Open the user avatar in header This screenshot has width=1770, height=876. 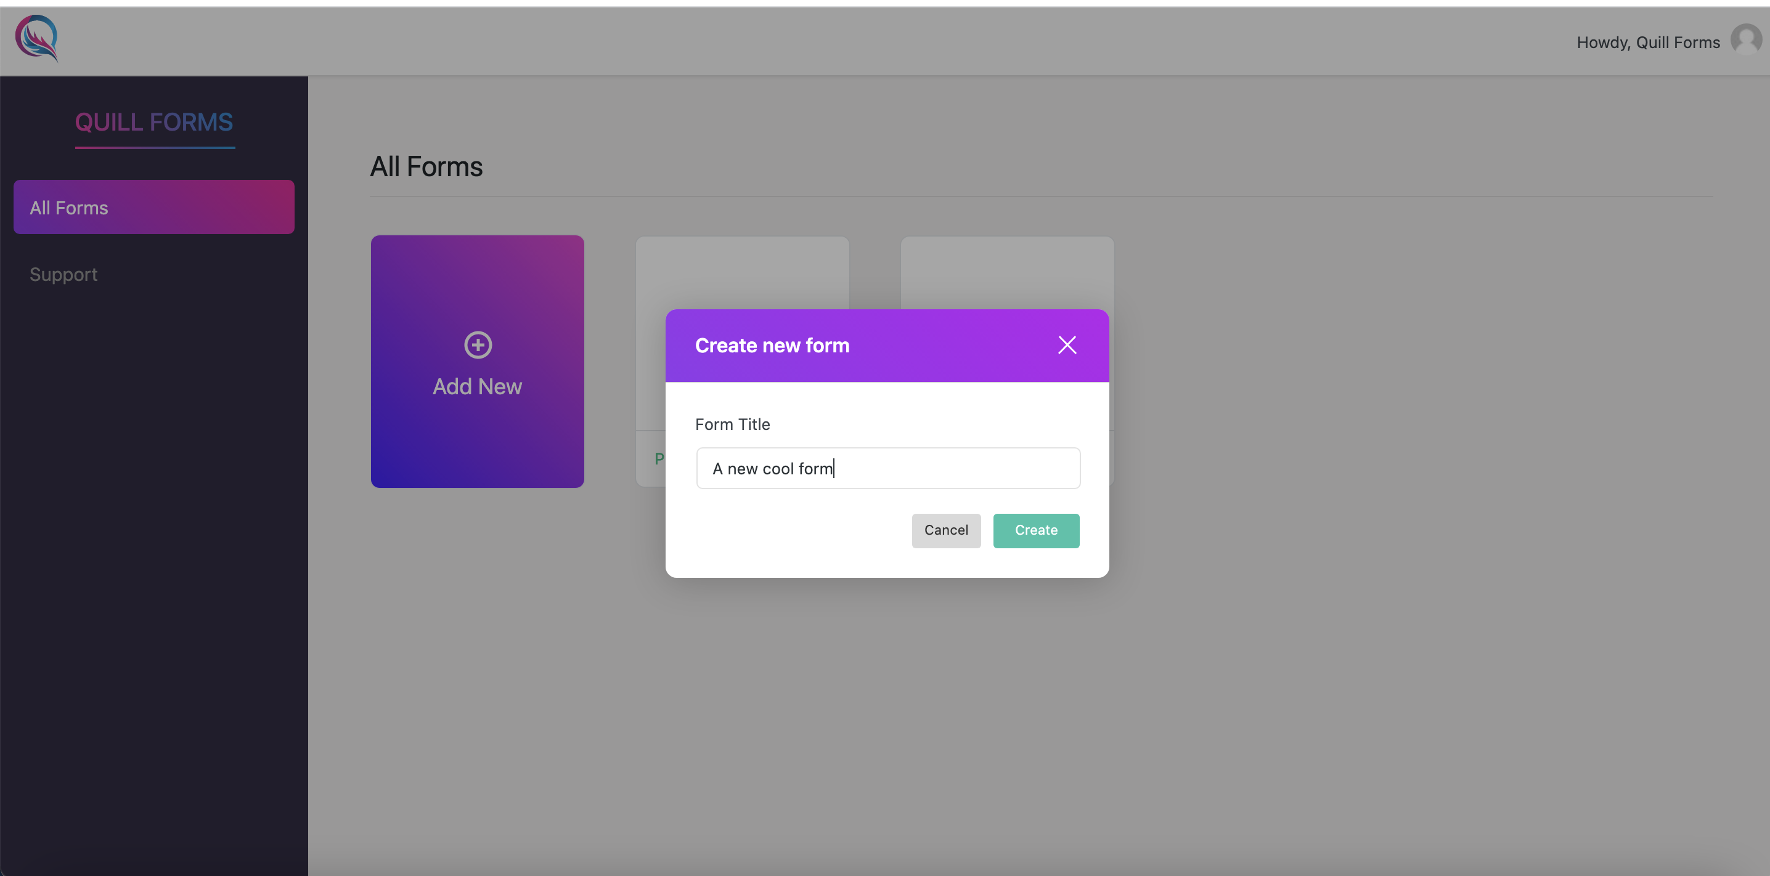[1745, 40]
